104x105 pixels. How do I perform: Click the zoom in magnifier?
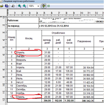(x=20, y=6)
